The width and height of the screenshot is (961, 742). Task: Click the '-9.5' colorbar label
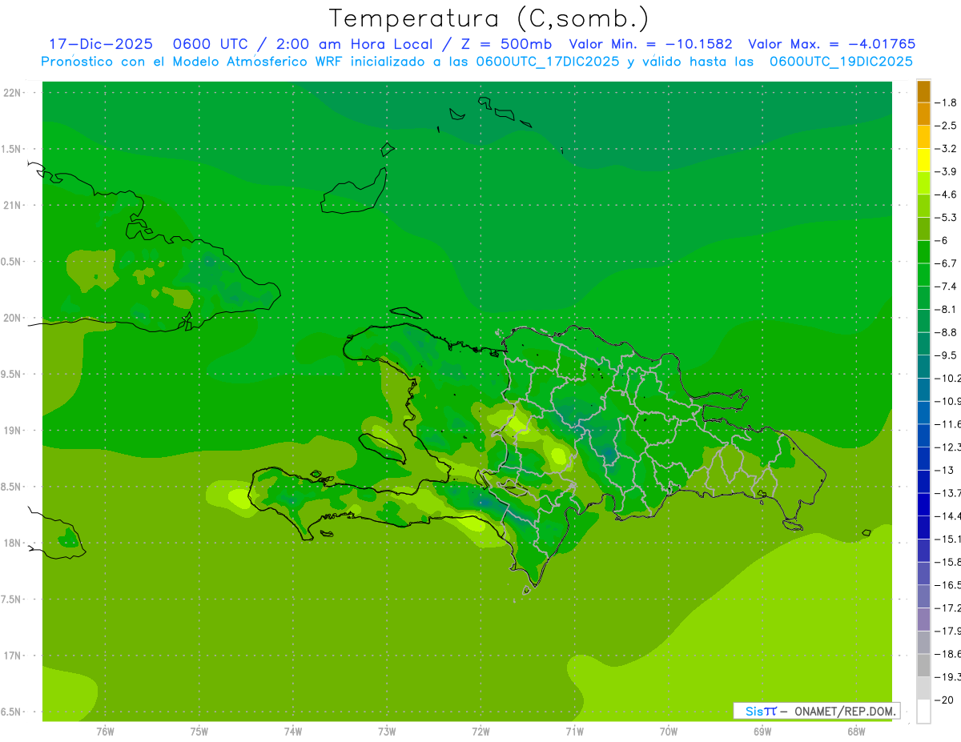pyautogui.click(x=947, y=355)
